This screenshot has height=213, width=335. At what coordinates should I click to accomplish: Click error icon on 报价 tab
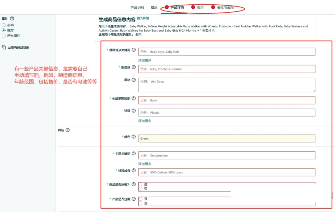tap(193, 7)
